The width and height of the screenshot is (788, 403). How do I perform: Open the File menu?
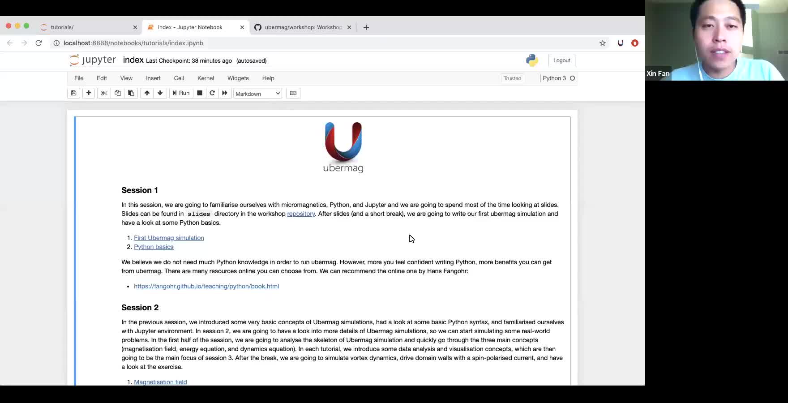pyautogui.click(x=79, y=78)
